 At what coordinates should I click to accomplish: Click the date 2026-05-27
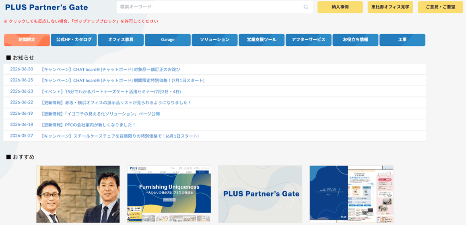(x=21, y=136)
